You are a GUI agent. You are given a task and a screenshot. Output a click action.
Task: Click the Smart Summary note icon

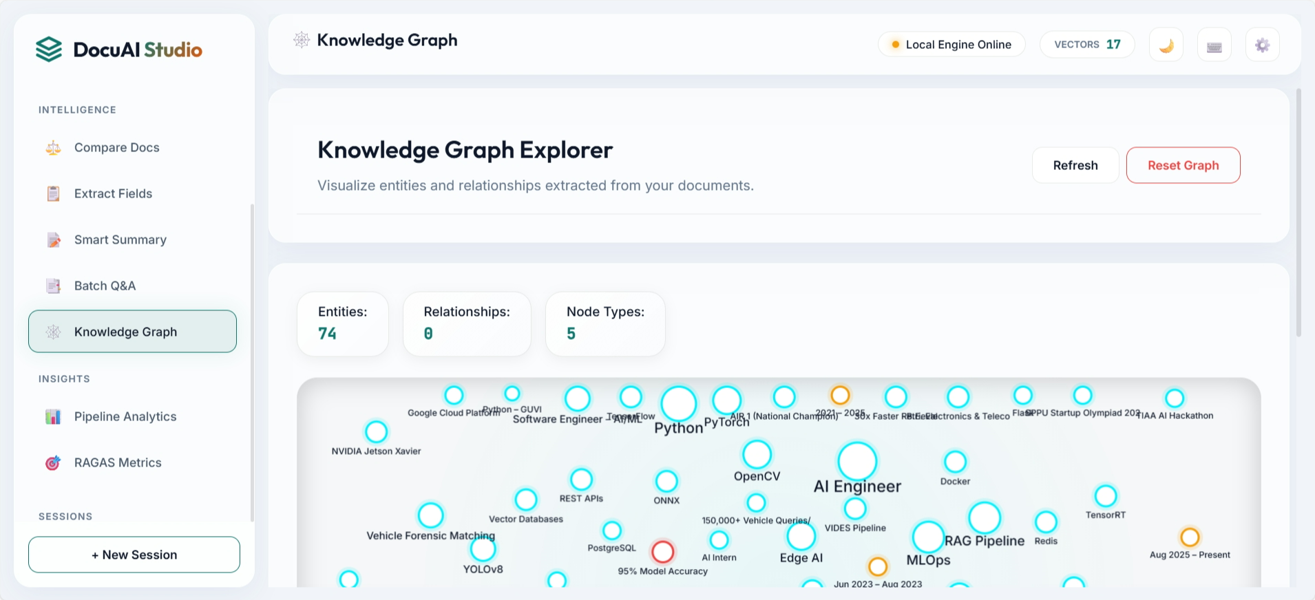(53, 239)
